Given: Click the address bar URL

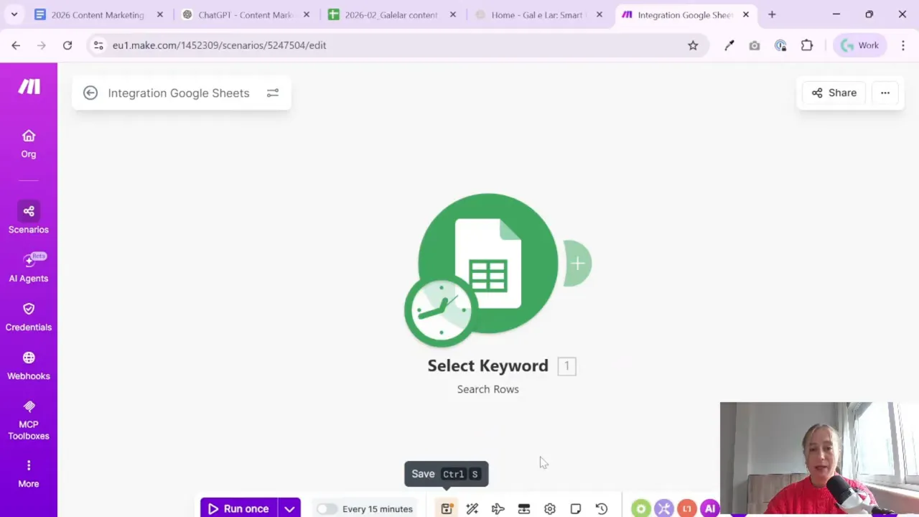Looking at the screenshot, I should [x=219, y=45].
